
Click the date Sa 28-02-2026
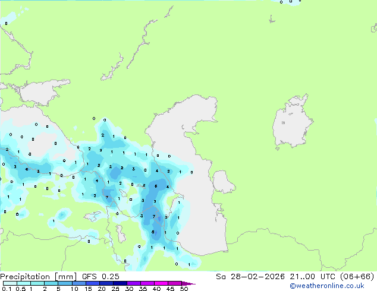(x=250, y=277)
